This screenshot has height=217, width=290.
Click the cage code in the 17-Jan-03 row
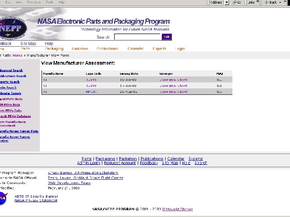[91, 86]
